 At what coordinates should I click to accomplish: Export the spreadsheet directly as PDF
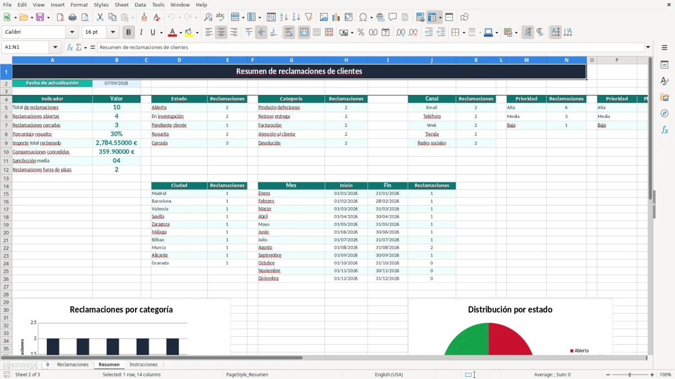tap(60, 17)
